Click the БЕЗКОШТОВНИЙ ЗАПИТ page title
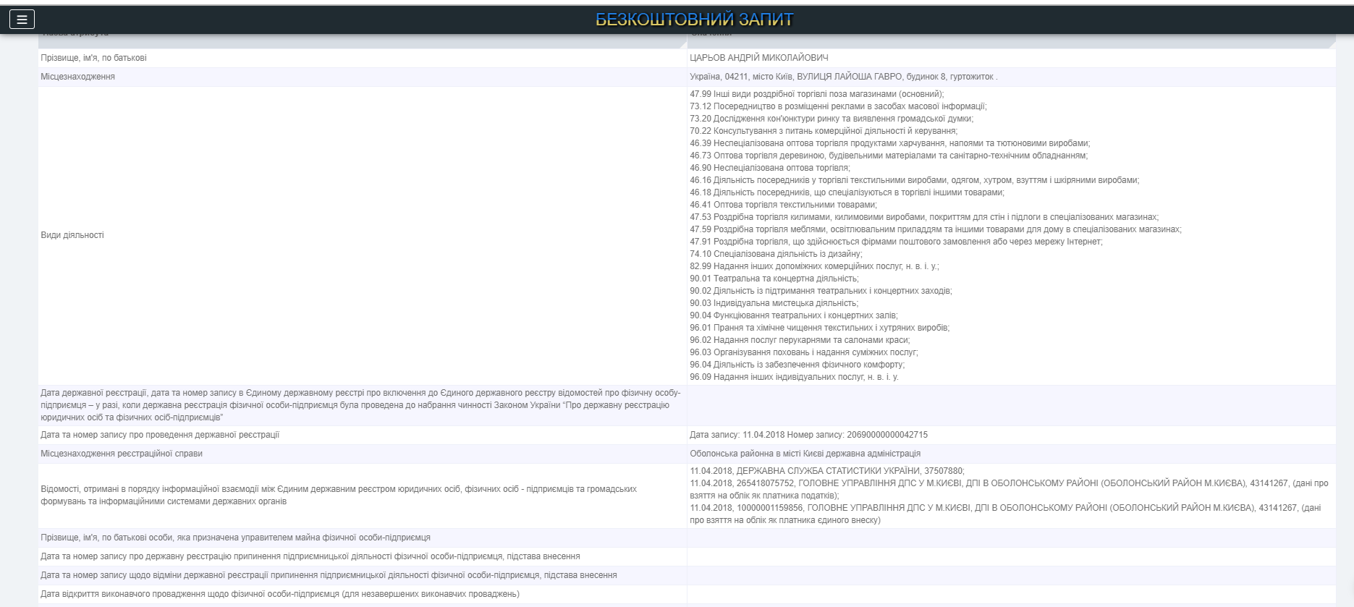Viewport: 1354px width, 607px height. [x=694, y=20]
